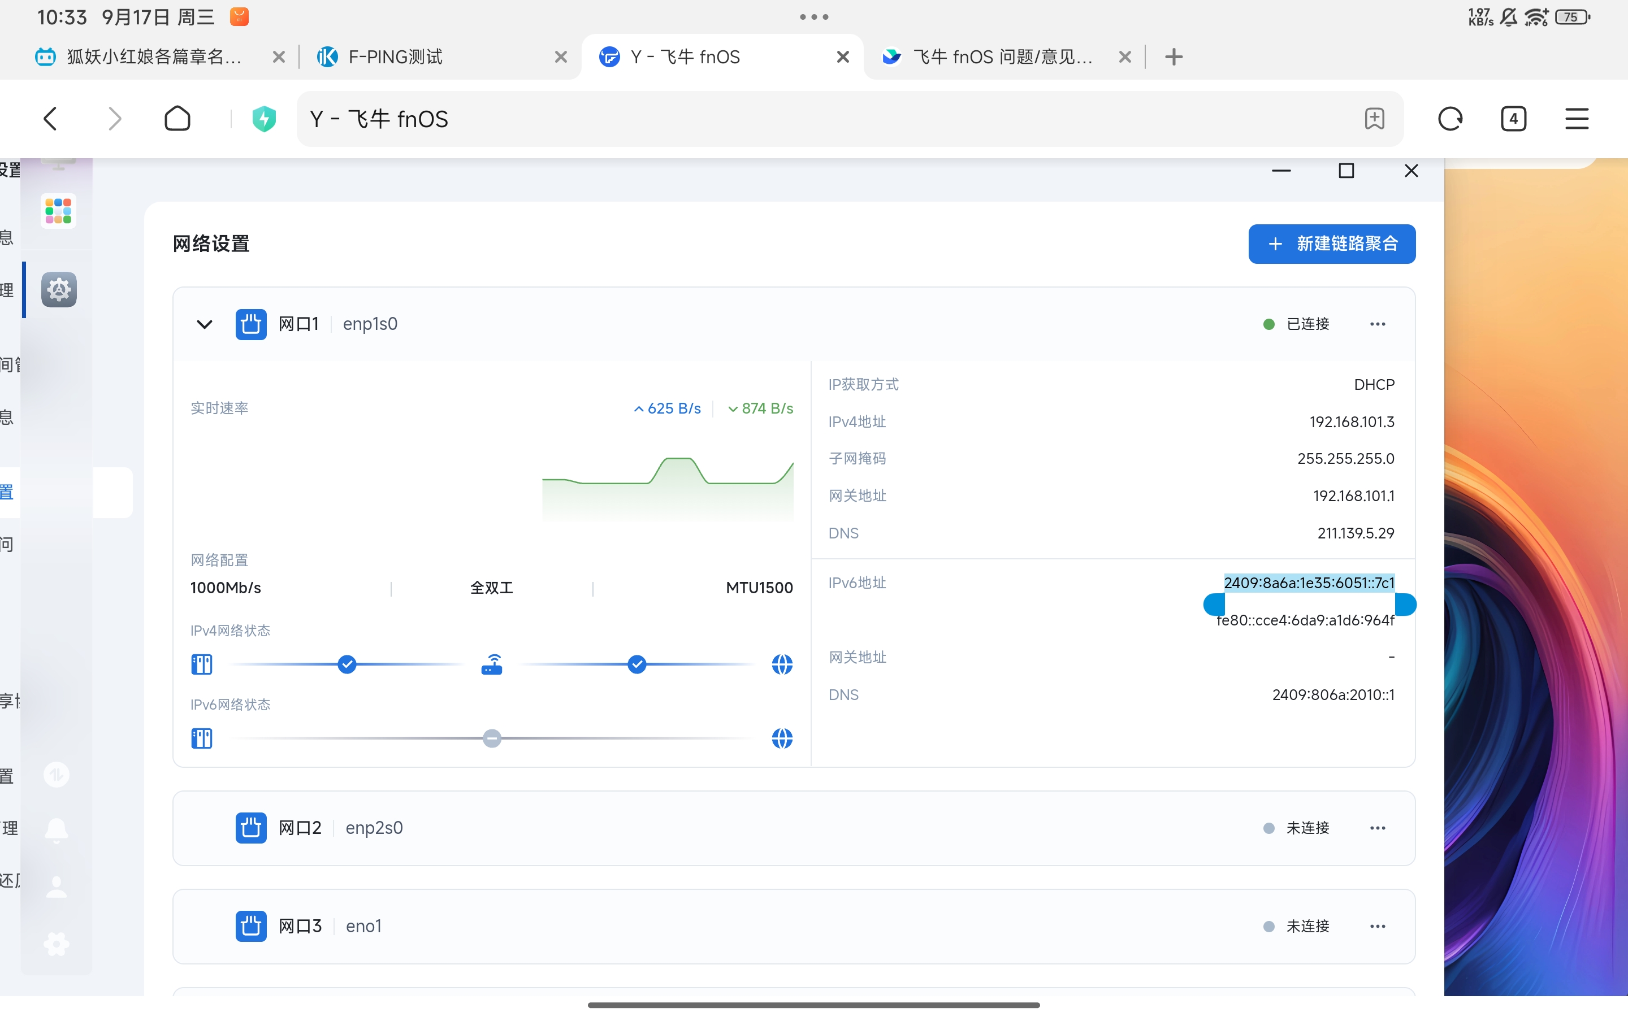Open the more options menu for 网口2
1628x1017 pixels.
click(x=1377, y=828)
